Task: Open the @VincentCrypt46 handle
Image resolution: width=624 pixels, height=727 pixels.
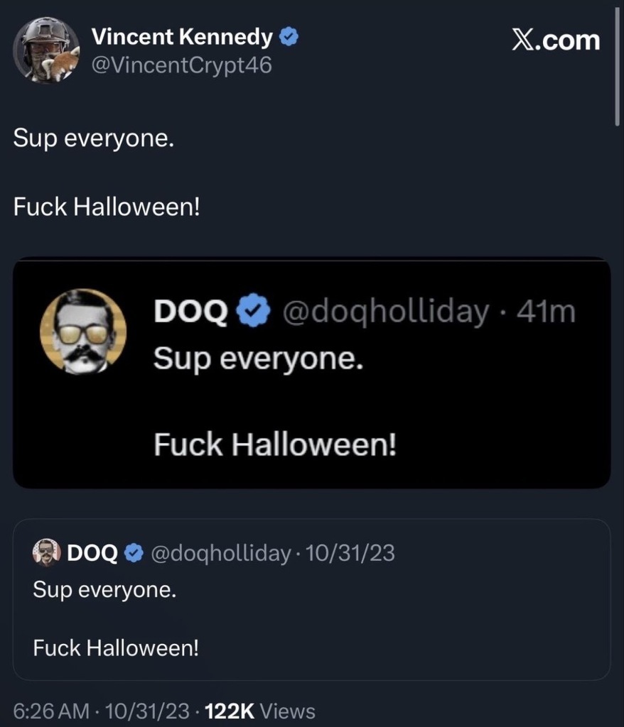Action: coord(182,65)
